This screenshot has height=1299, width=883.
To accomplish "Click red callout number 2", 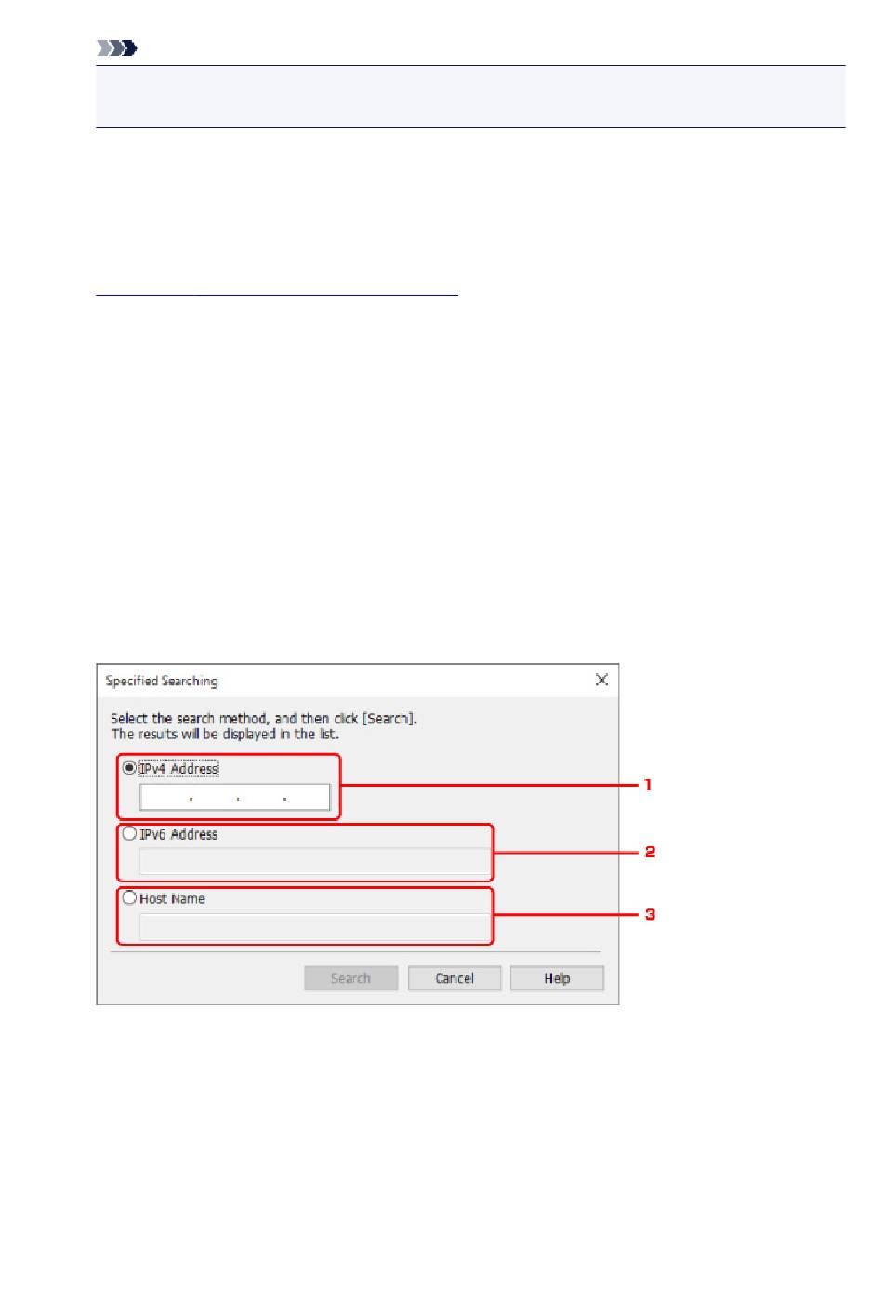I will point(650,851).
